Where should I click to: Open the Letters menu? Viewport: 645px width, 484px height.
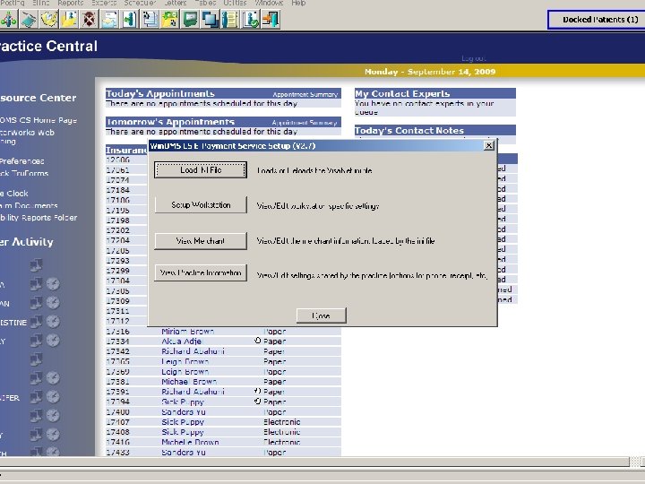[x=176, y=3]
